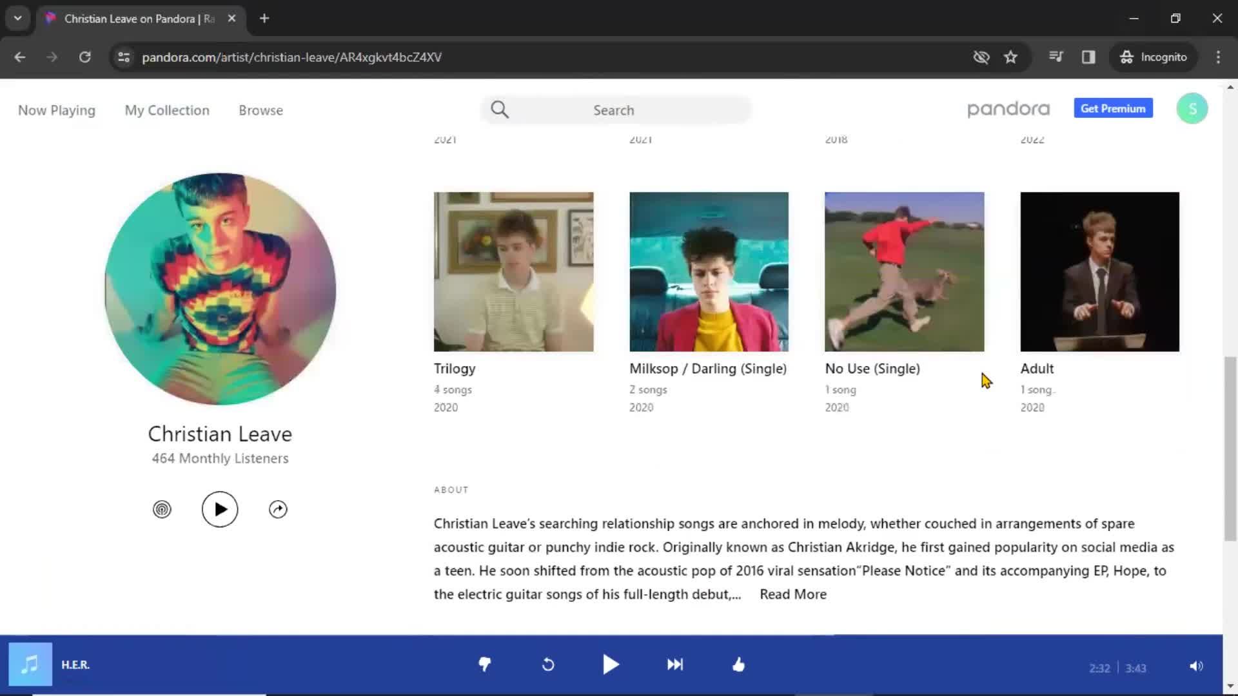Click No Use (Single) title
1238x696 pixels.
[872, 369]
